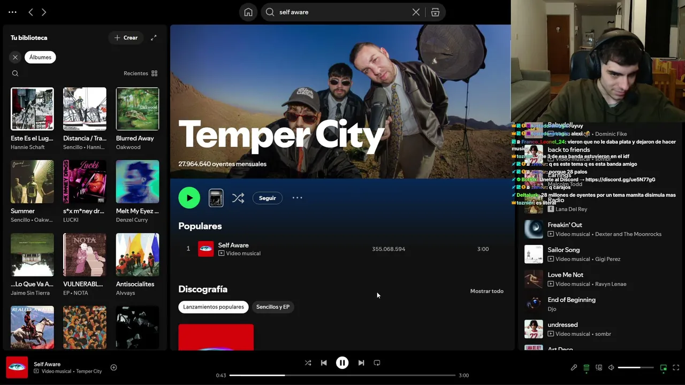Switch to the Sencillos y EP tab

tap(273, 307)
